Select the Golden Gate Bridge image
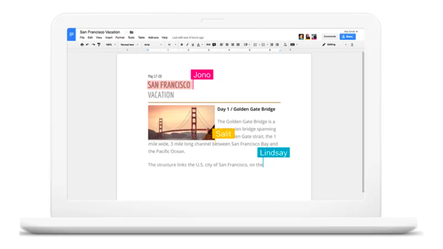Viewport: 443px width, 249px height. [x=181, y=122]
